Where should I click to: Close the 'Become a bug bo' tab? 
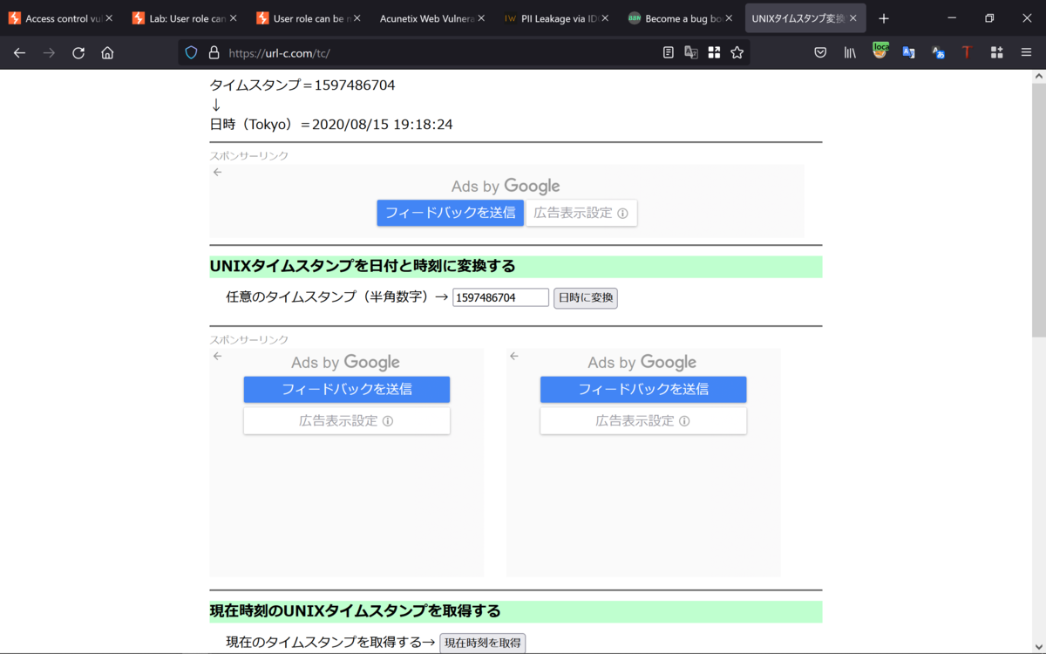tap(729, 18)
